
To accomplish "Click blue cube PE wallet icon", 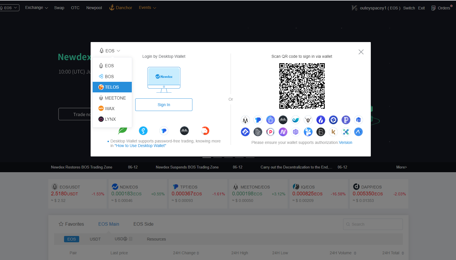I will click(x=359, y=120).
